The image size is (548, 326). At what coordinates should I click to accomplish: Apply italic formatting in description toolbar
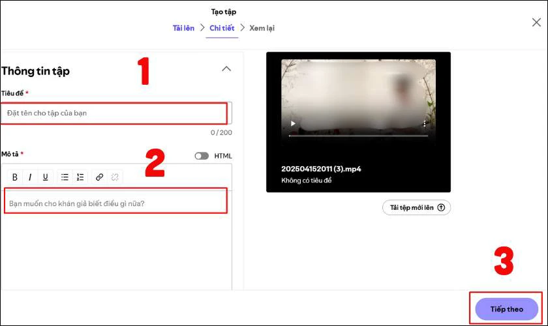click(30, 177)
